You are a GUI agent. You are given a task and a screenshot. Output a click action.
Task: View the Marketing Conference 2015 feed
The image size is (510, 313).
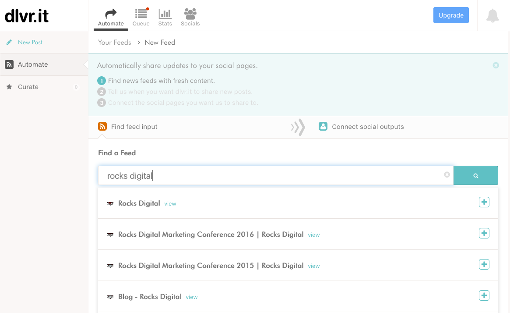(x=314, y=266)
